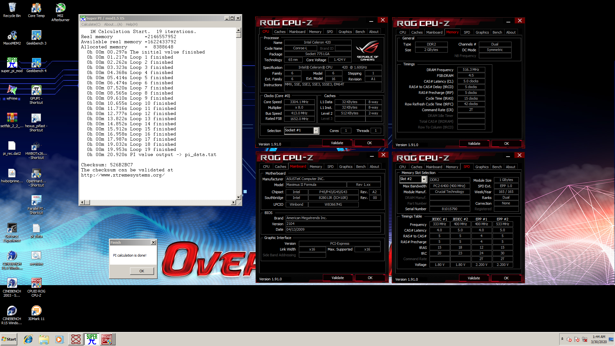This screenshot has height=346, width=615.
Task: Open Calculate menu in Super PI
Action: click(91, 24)
